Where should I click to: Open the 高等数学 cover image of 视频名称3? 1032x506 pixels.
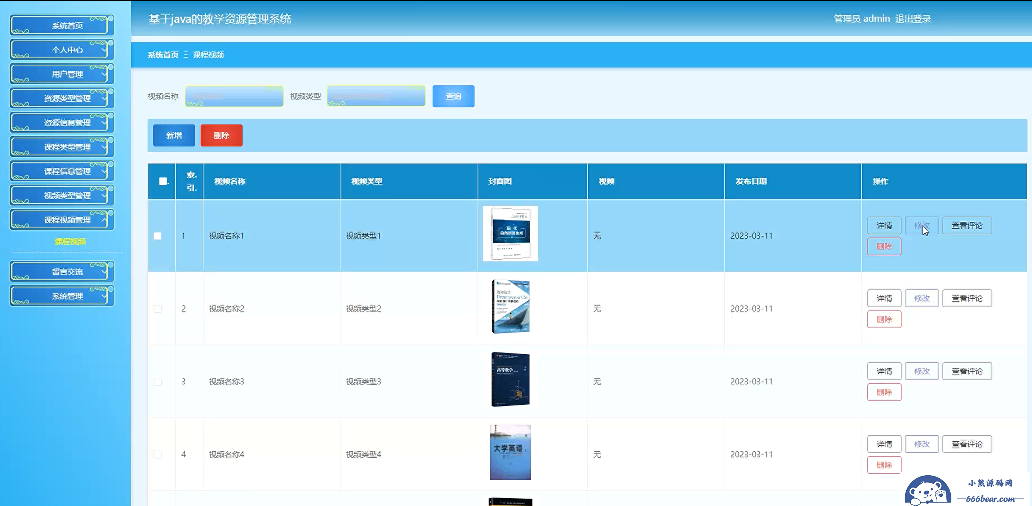510,380
